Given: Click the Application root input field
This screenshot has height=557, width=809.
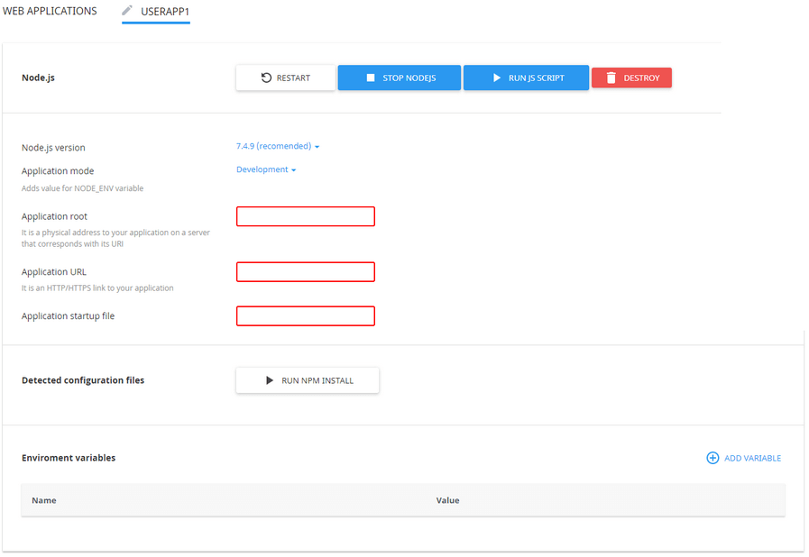Looking at the screenshot, I should pyautogui.click(x=305, y=216).
